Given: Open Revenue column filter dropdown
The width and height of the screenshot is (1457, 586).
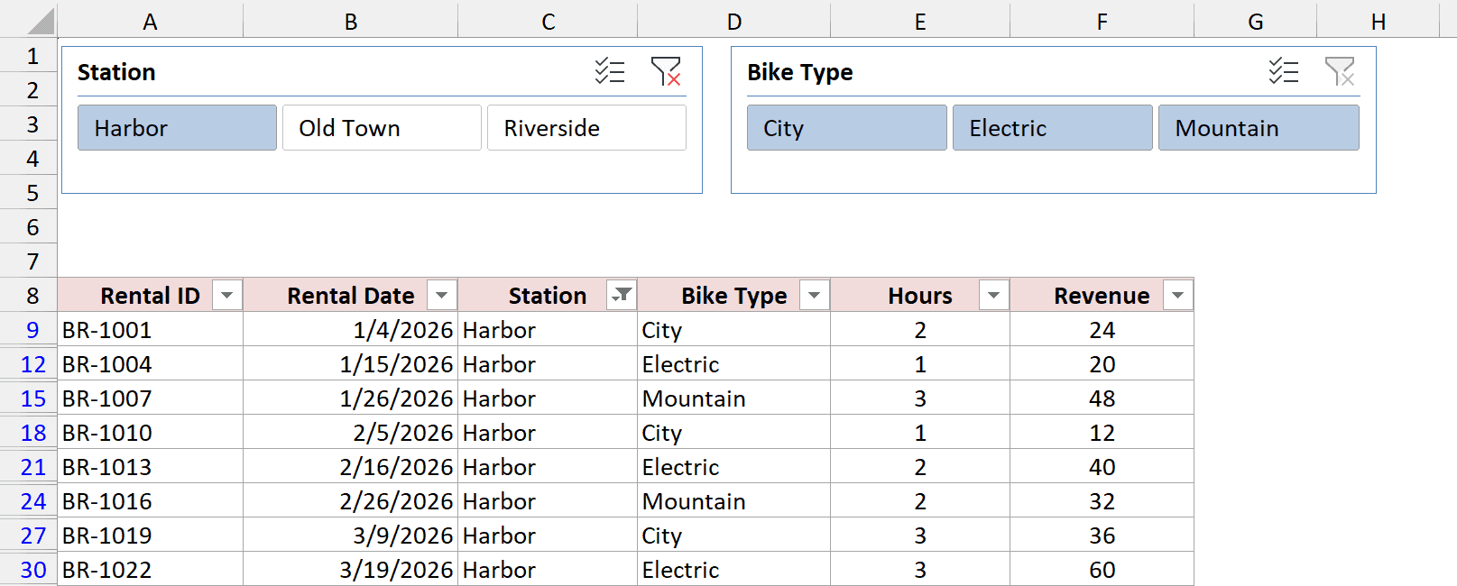Looking at the screenshot, I should coord(1178,295).
